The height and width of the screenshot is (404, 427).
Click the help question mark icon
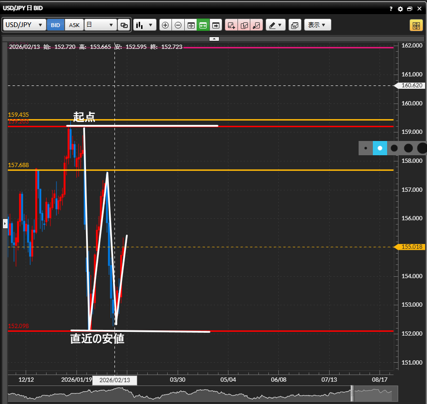[x=391, y=9]
